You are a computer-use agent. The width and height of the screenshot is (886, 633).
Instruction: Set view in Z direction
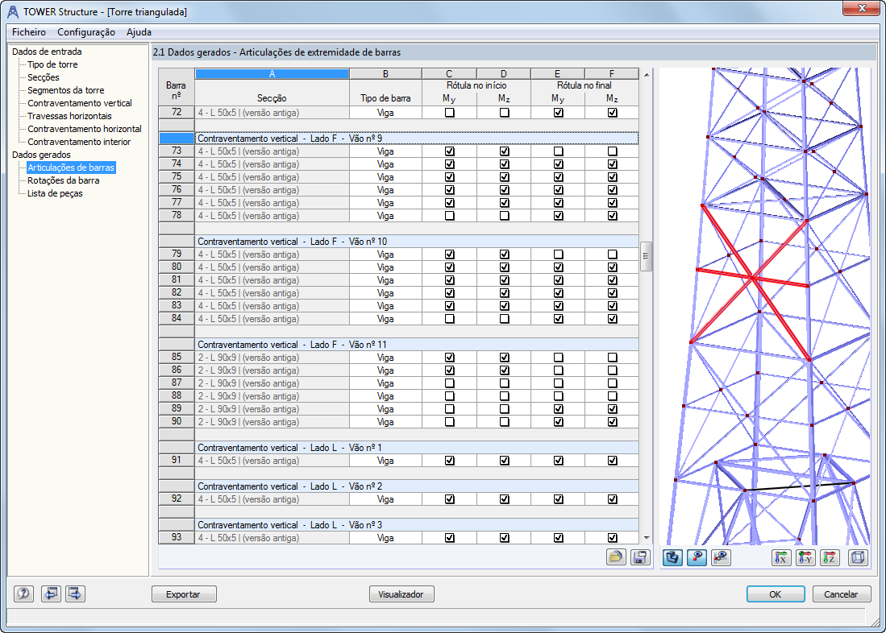pos(830,557)
